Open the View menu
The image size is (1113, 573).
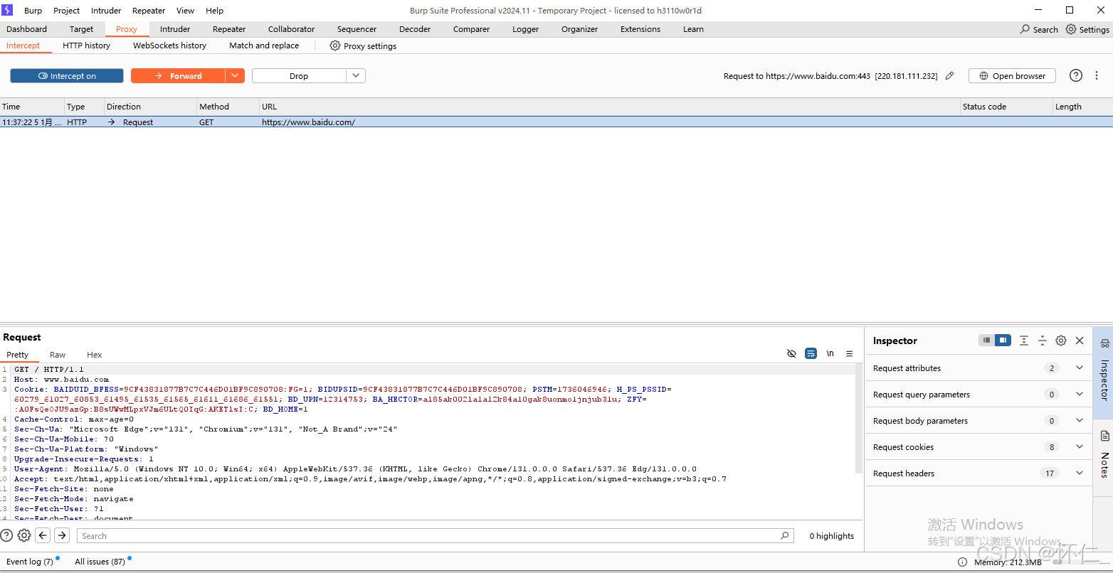[185, 11]
